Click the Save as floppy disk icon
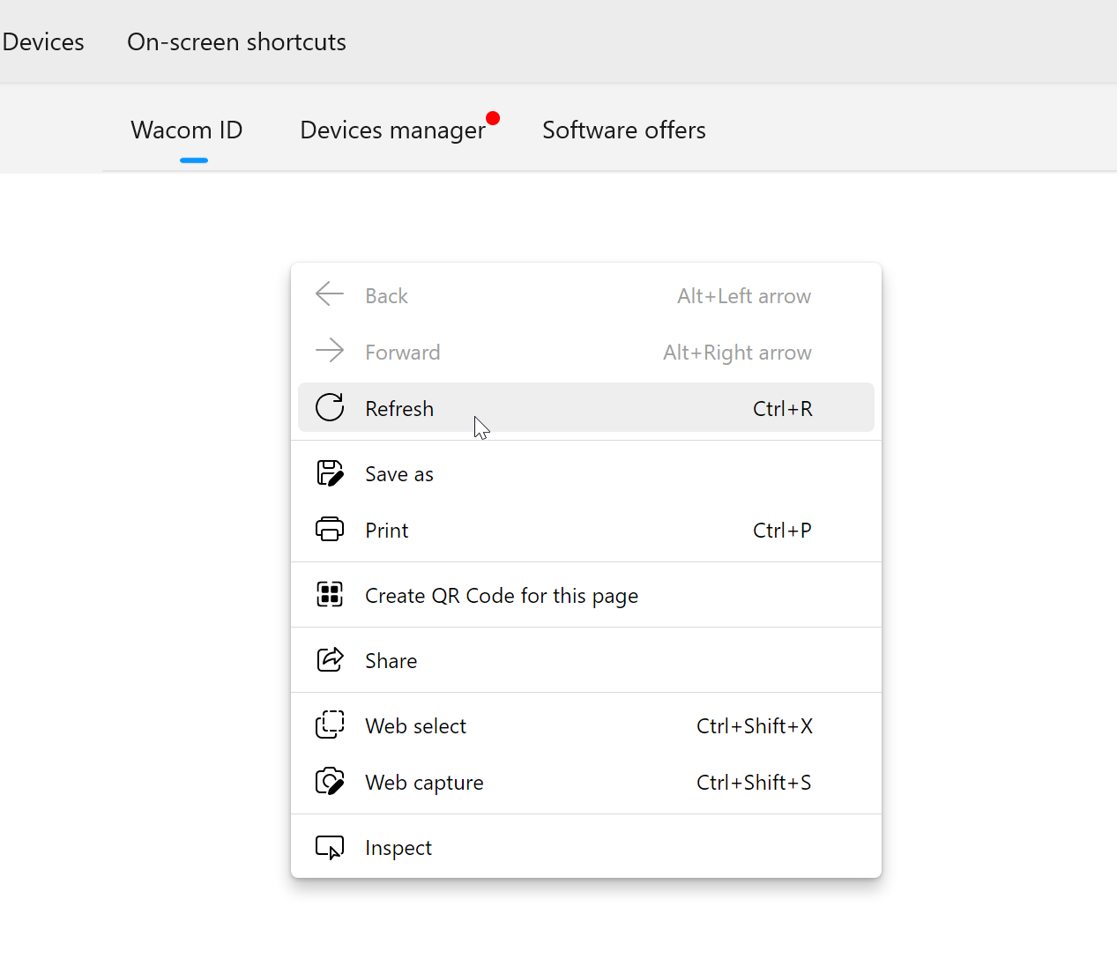 pyautogui.click(x=330, y=473)
